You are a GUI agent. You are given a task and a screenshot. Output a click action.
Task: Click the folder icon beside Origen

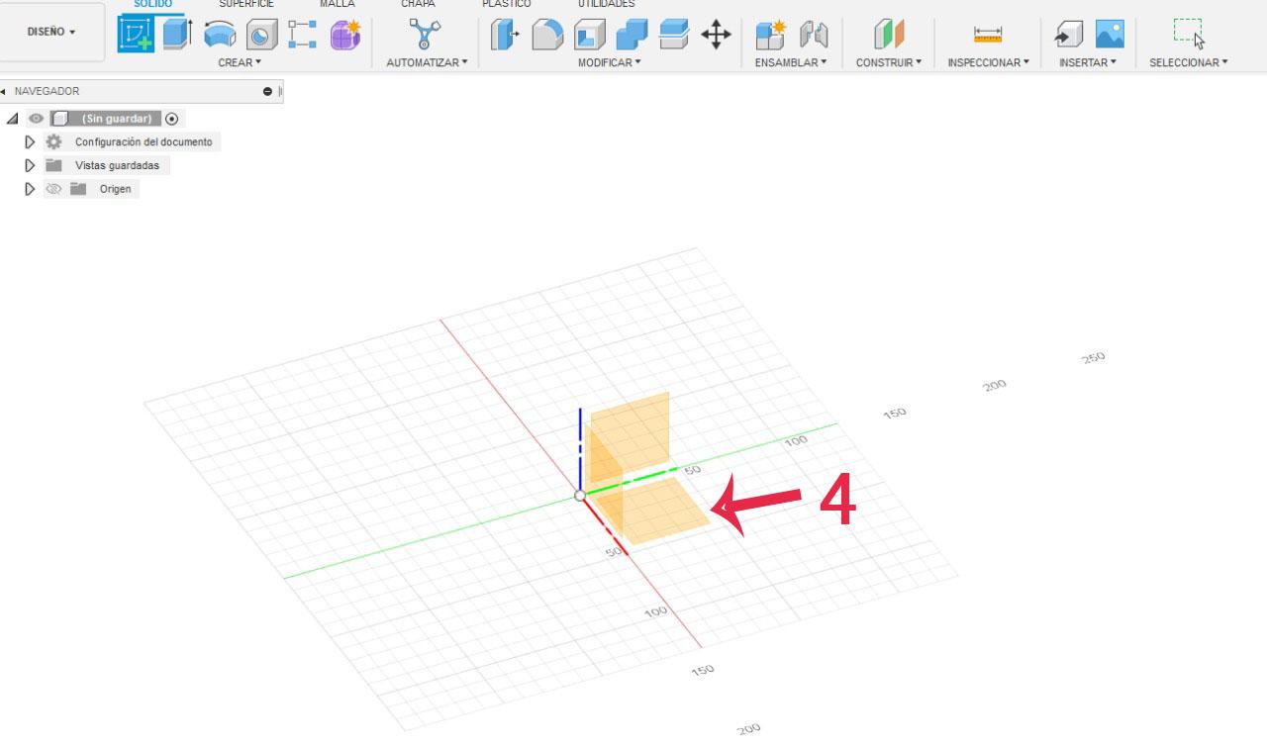[78, 189]
